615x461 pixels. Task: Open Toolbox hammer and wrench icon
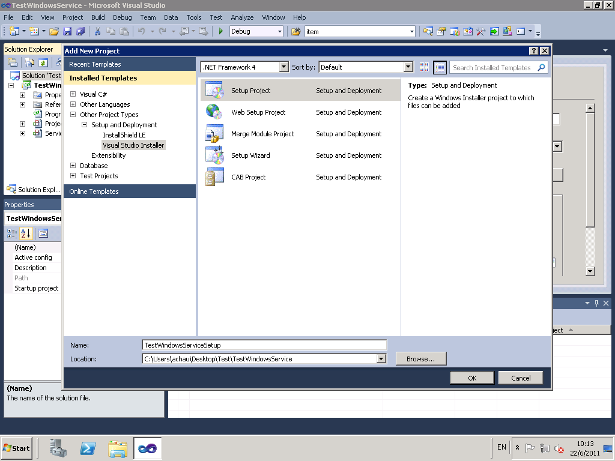click(x=481, y=31)
